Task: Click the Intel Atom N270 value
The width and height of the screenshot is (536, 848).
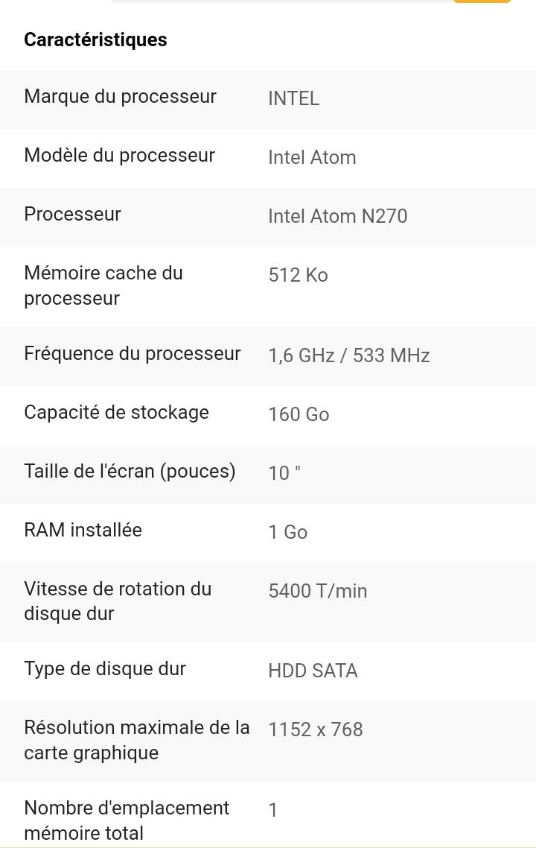Action: click(x=338, y=216)
